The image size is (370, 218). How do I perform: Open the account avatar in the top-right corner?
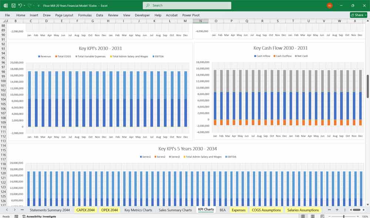pos(329,6)
